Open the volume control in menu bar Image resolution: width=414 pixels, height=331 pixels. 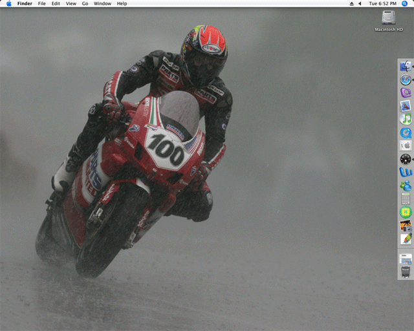pyautogui.click(x=360, y=3)
